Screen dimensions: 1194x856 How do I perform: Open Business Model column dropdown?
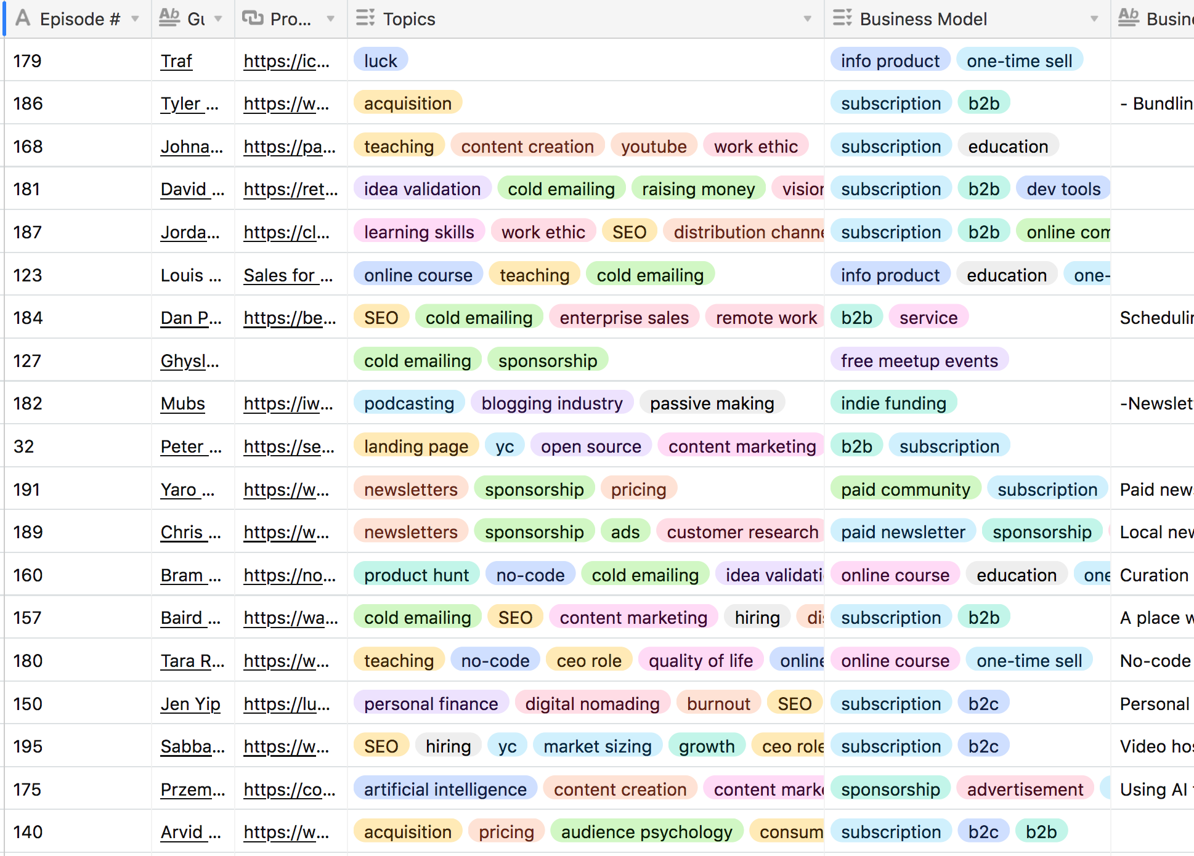point(1094,19)
